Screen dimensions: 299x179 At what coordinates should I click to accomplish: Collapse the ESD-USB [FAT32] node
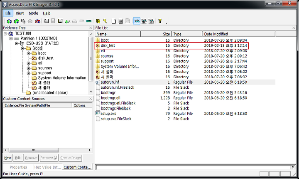(17, 43)
